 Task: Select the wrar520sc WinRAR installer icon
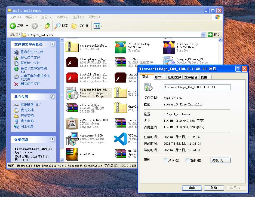[x=72, y=154]
